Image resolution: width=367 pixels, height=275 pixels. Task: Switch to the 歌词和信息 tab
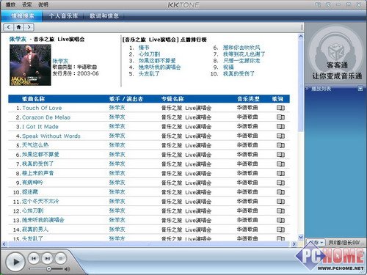click(x=104, y=16)
